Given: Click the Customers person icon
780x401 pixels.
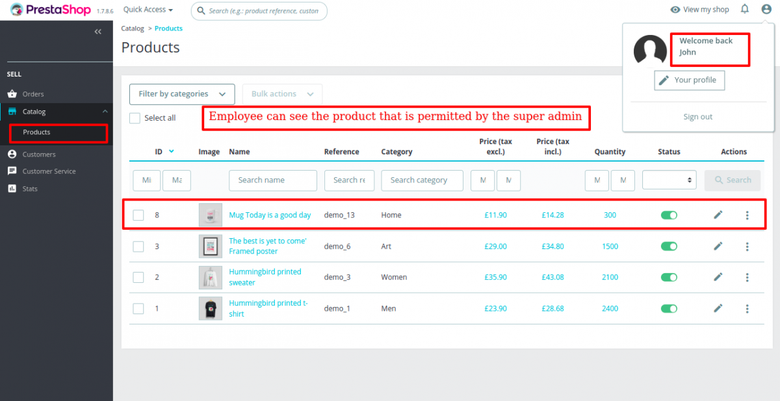Looking at the screenshot, I should tap(12, 154).
